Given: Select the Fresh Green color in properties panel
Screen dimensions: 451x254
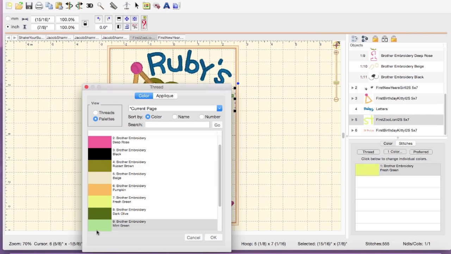Looking at the screenshot, I should point(398,170).
